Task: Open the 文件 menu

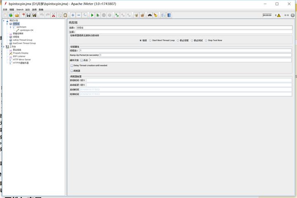Action: [5, 9]
